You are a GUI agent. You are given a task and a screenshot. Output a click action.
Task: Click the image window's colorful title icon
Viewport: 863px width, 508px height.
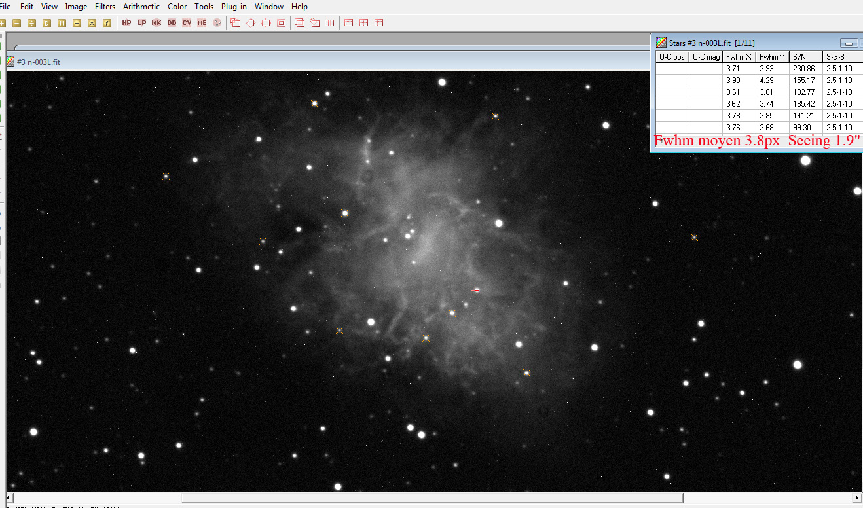pos(10,62)
